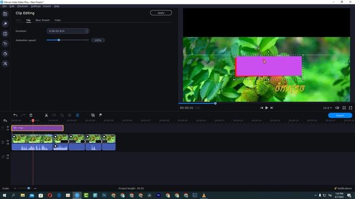Select the purple title clip on timeline
The image size is (355, 199).
(x=38, y=128)
